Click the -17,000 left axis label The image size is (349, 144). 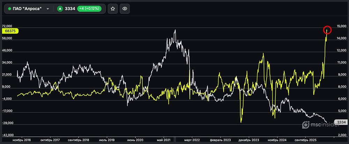pos(6,111)
